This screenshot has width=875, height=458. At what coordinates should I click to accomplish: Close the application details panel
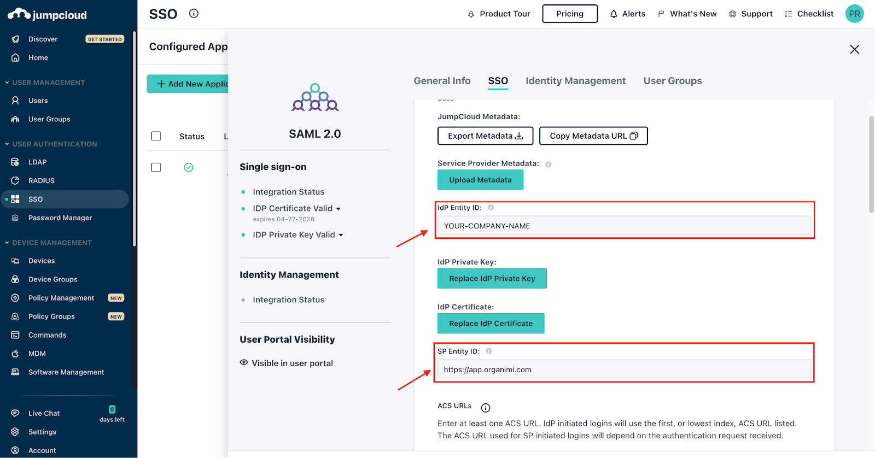854,49
